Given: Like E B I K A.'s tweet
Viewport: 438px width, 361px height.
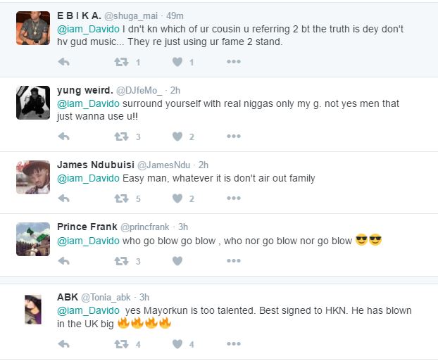Looking at the screenshot, I should 177,63.
